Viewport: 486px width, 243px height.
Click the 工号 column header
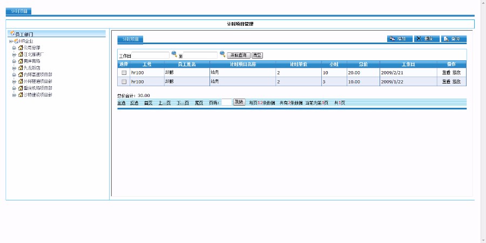click(x=147, y=64)
